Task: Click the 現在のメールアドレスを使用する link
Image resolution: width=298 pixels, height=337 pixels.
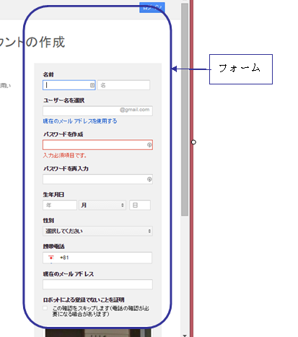Action: (80, 121)
